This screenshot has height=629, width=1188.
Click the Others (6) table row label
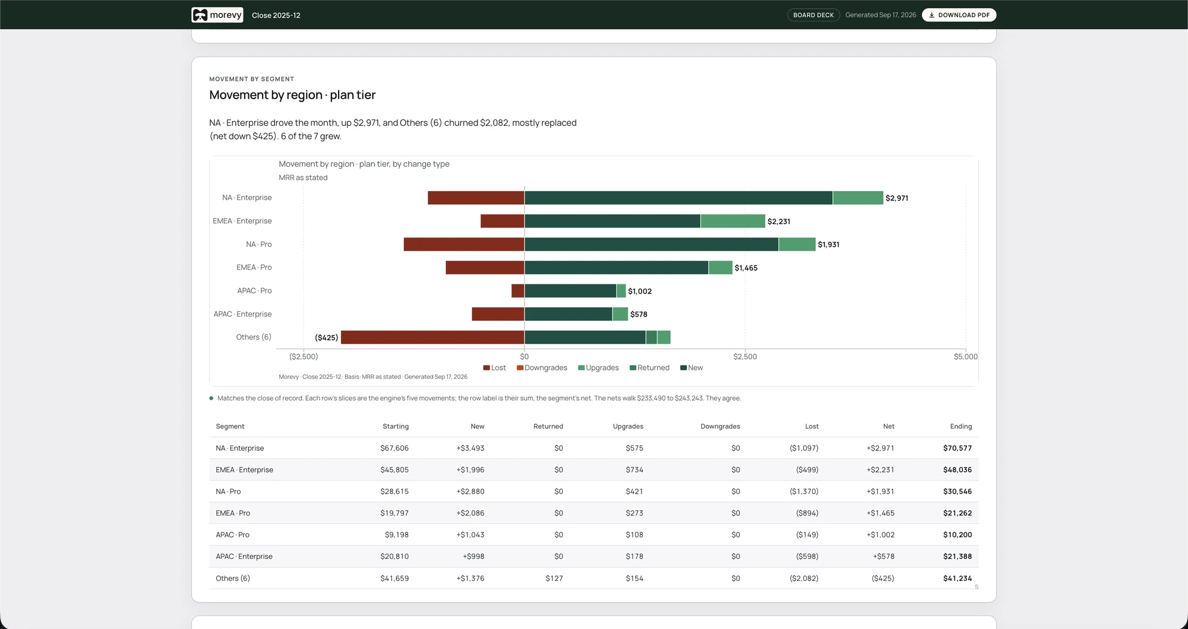click(x=233, y=579)
